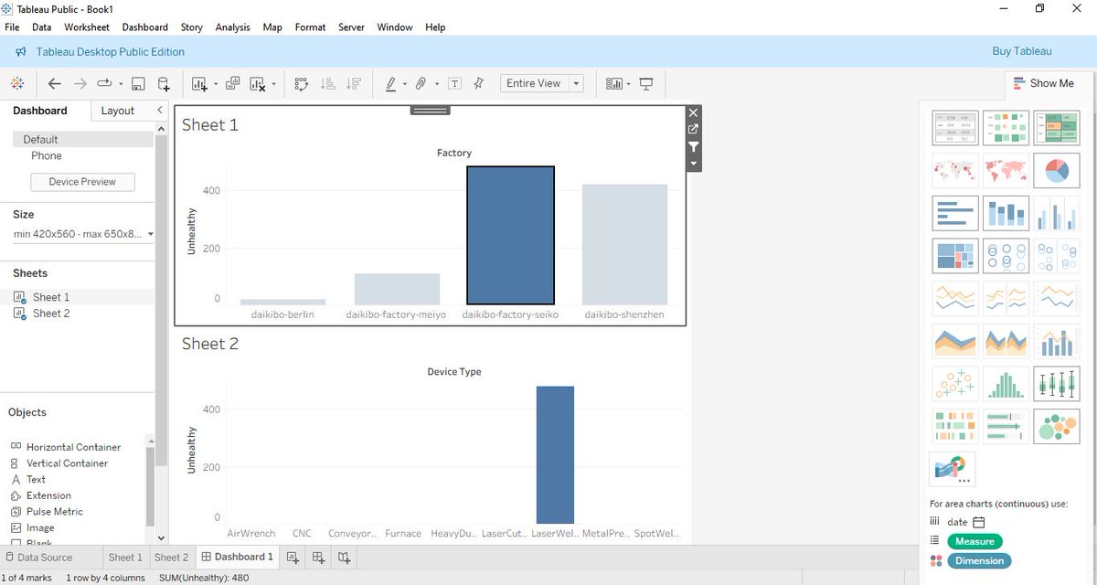Open the redo/revert dropdown arrow
This screenshot has width=1097, height=585.
coord(121,84)
